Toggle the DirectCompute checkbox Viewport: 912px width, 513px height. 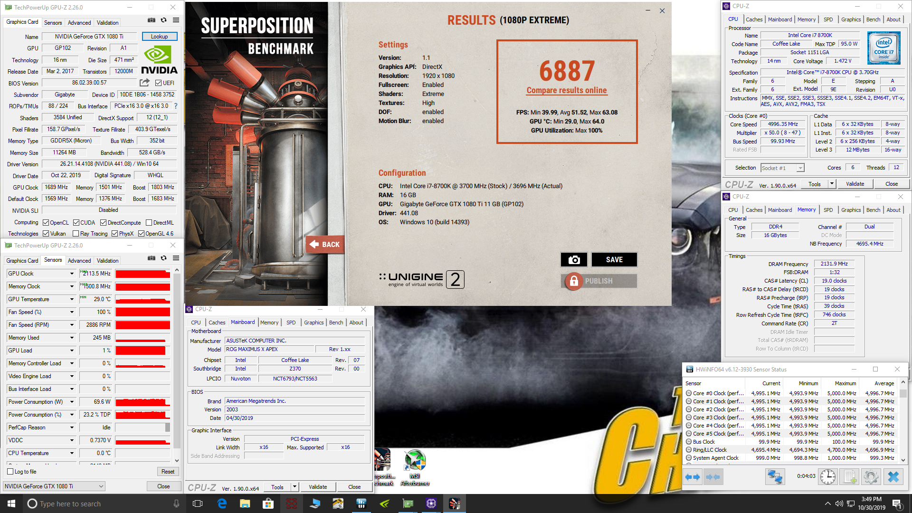tap(103, 222)
